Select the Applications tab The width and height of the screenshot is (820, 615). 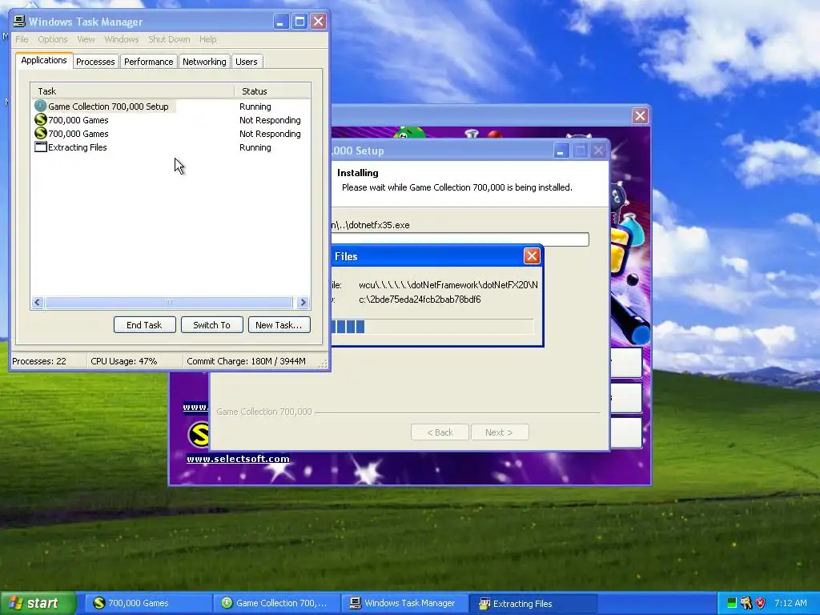click(44, 60)
